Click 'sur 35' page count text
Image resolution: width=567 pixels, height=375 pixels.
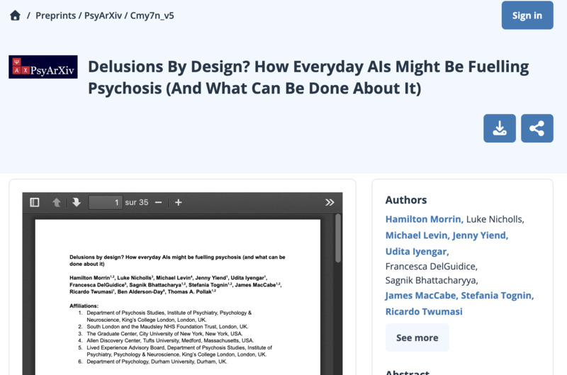click(x=137, y=203)
